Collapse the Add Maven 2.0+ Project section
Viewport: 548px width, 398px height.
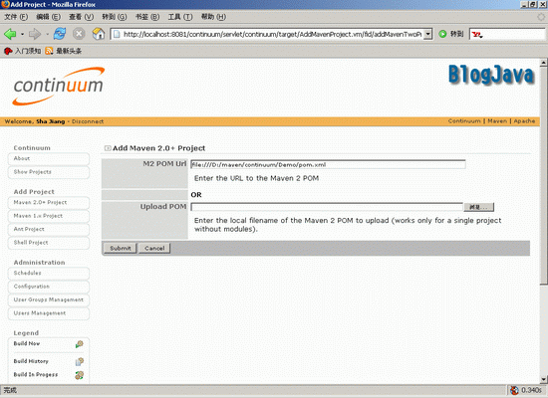(x=108, y=148)
